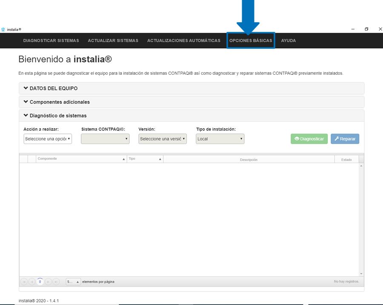Expand the DATOS DEL EQUIPO section

pos(51,88)
